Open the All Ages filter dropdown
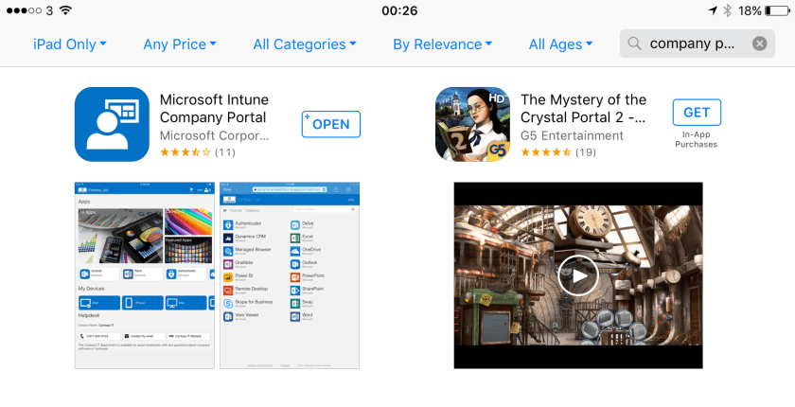 tap(561, 44)
